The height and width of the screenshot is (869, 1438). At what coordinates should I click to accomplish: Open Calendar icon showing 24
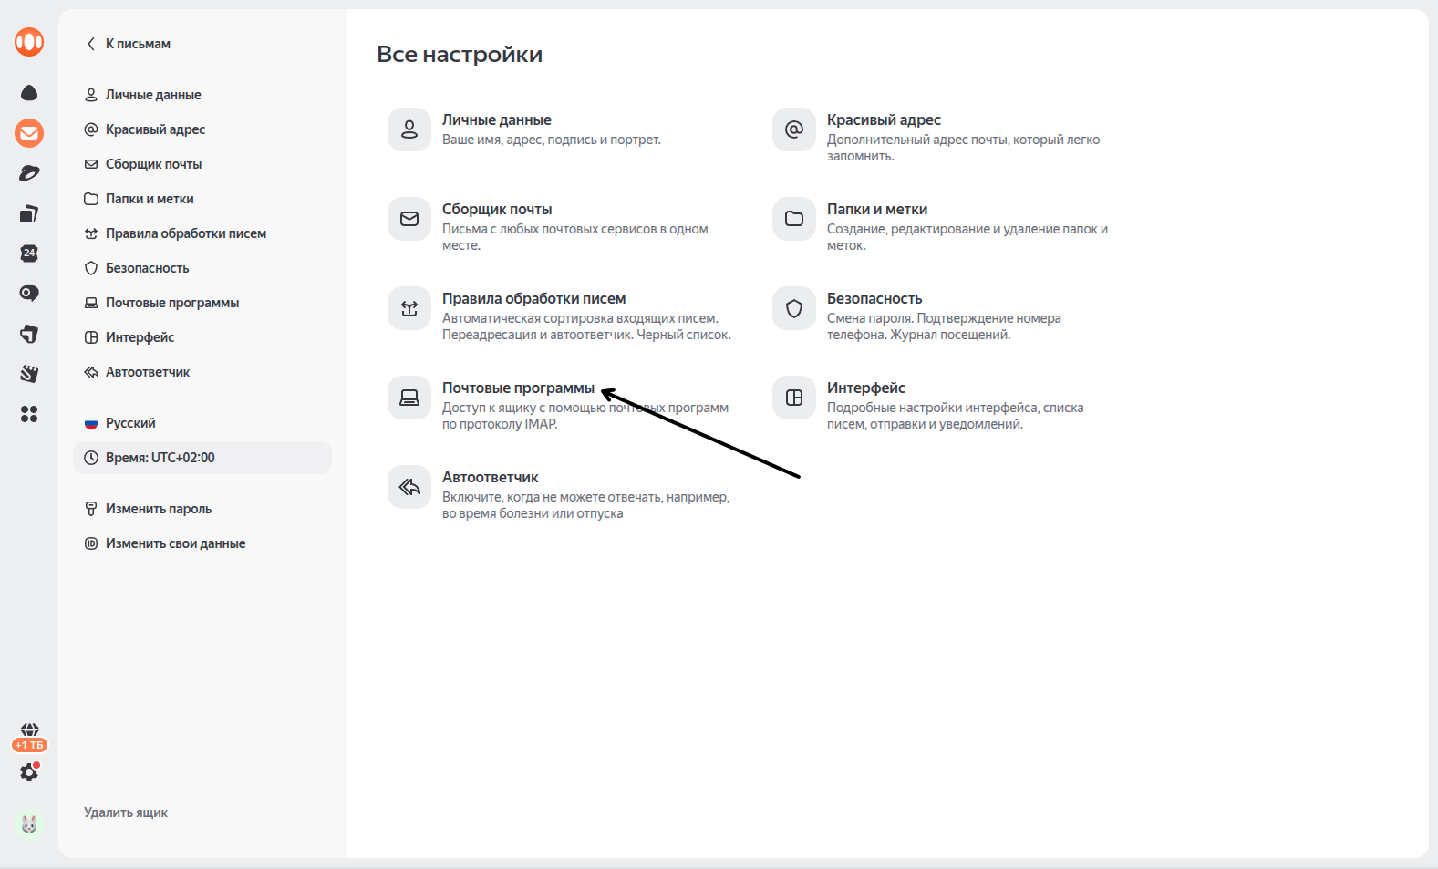click(x=29, y=253)
